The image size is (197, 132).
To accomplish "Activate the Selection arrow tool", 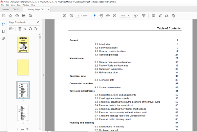I will click(x=95, y=15).
